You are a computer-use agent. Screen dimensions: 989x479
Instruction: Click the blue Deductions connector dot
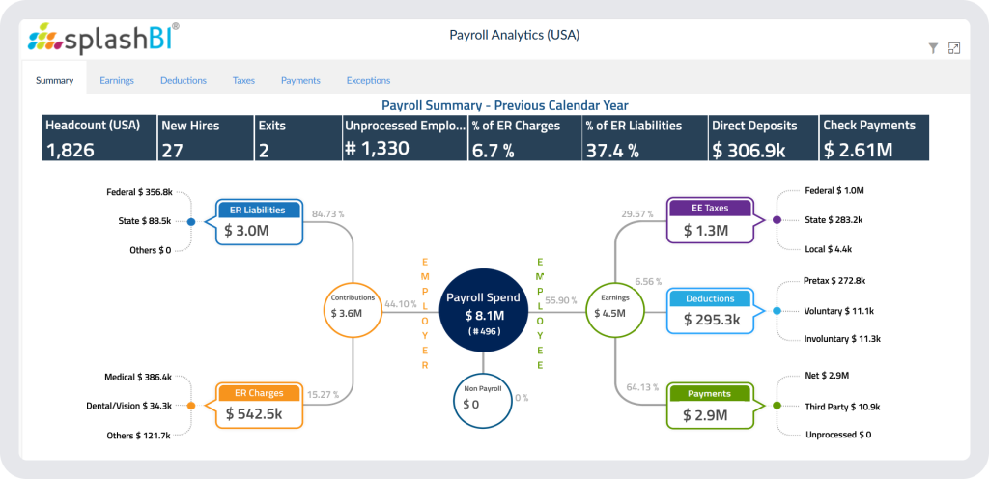click(x=777, y=312)
